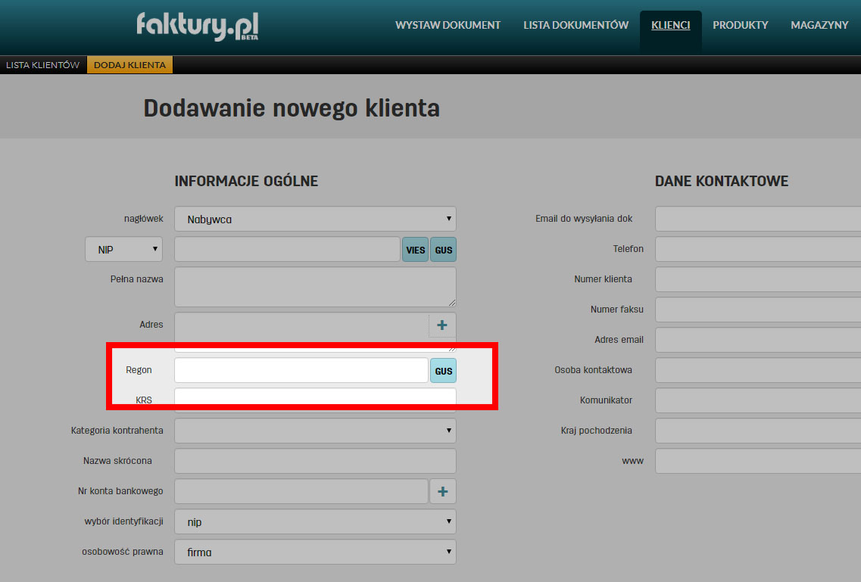Click the faktury.pl logo
The width and height of the screenshot is (861, 582).
197,26
